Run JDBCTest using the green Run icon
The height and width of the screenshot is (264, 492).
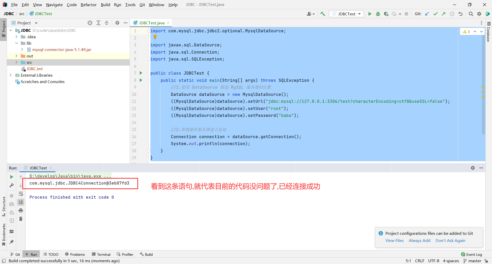(x=370, y=14)
